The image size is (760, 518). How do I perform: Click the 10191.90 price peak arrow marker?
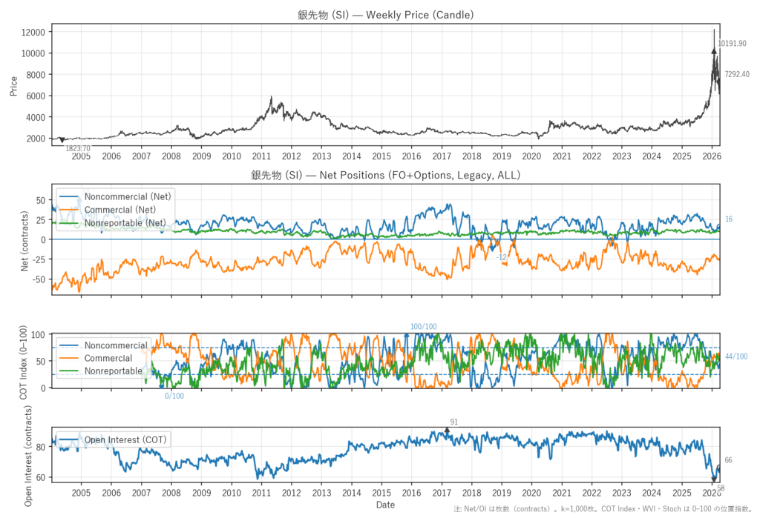click(714, 50)
